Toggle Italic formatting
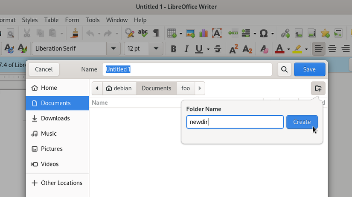 186,49
